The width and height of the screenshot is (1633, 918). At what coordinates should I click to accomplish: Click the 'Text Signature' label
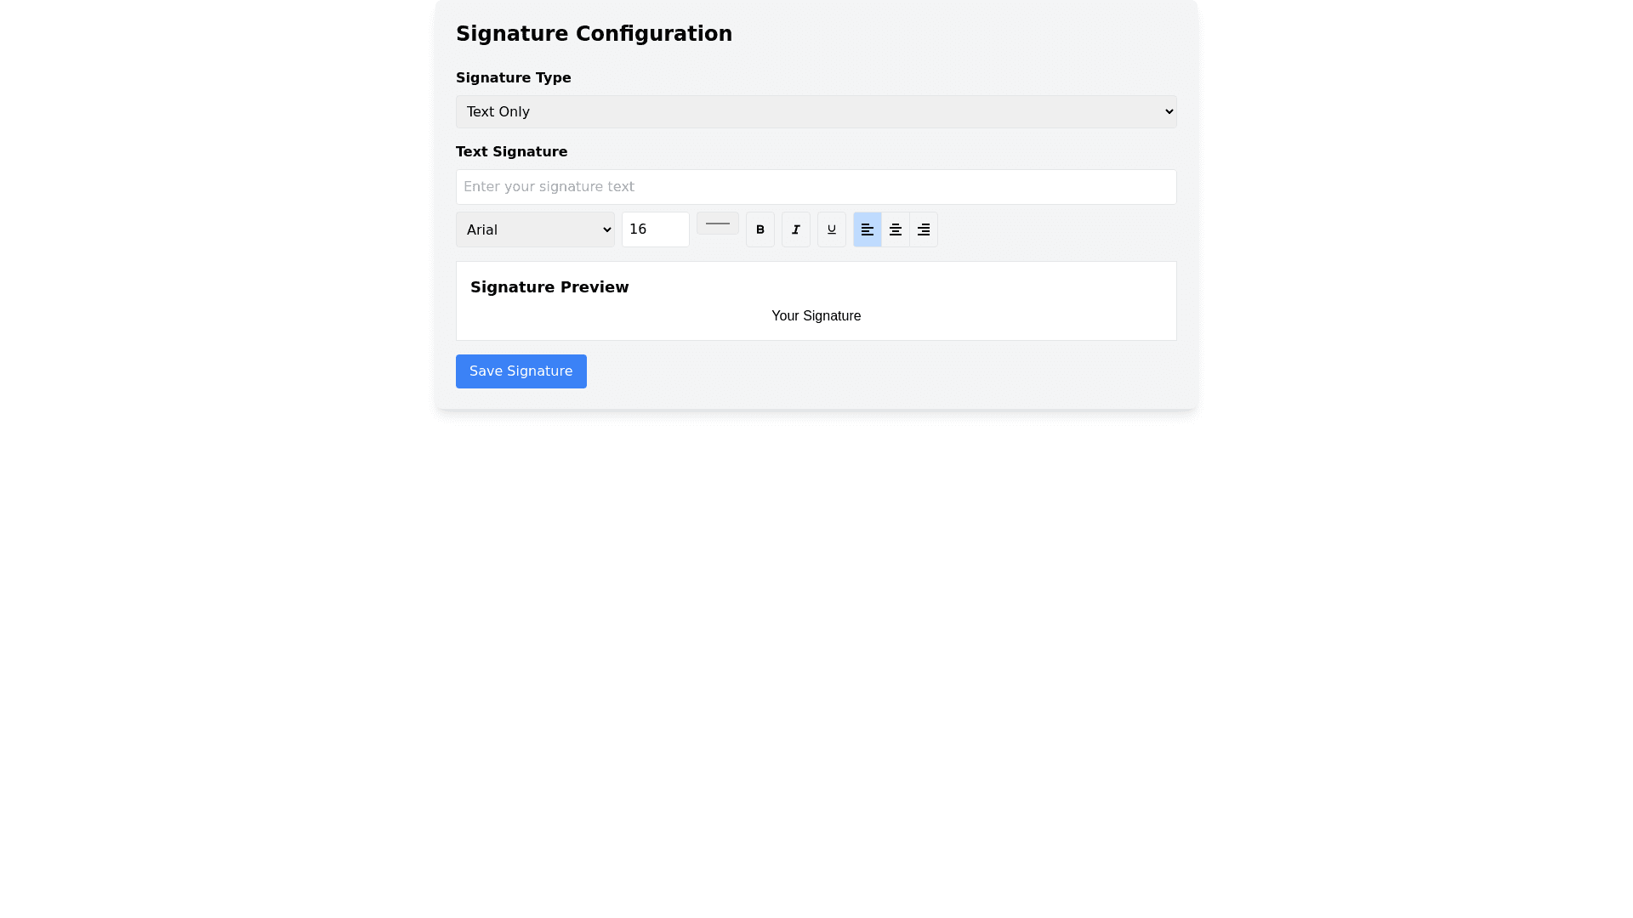(511, 152)
